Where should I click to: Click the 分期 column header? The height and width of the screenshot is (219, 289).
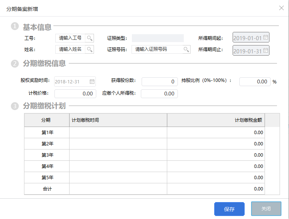[x=47, y=120]
